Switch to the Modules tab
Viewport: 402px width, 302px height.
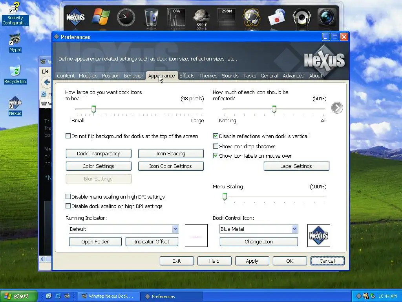click(x=88, y=76)
